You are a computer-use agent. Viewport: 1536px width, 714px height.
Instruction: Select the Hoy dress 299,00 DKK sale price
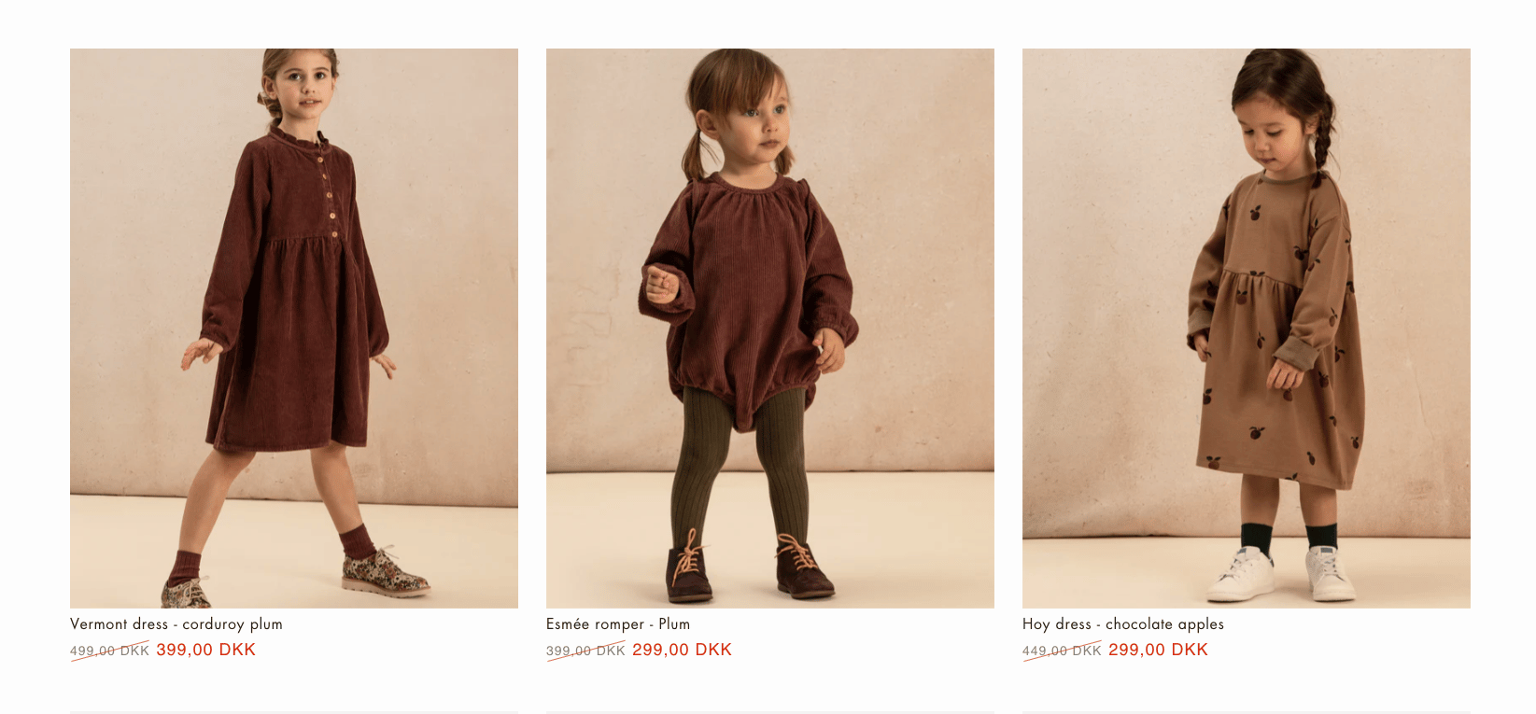[x=1158, y=650]
